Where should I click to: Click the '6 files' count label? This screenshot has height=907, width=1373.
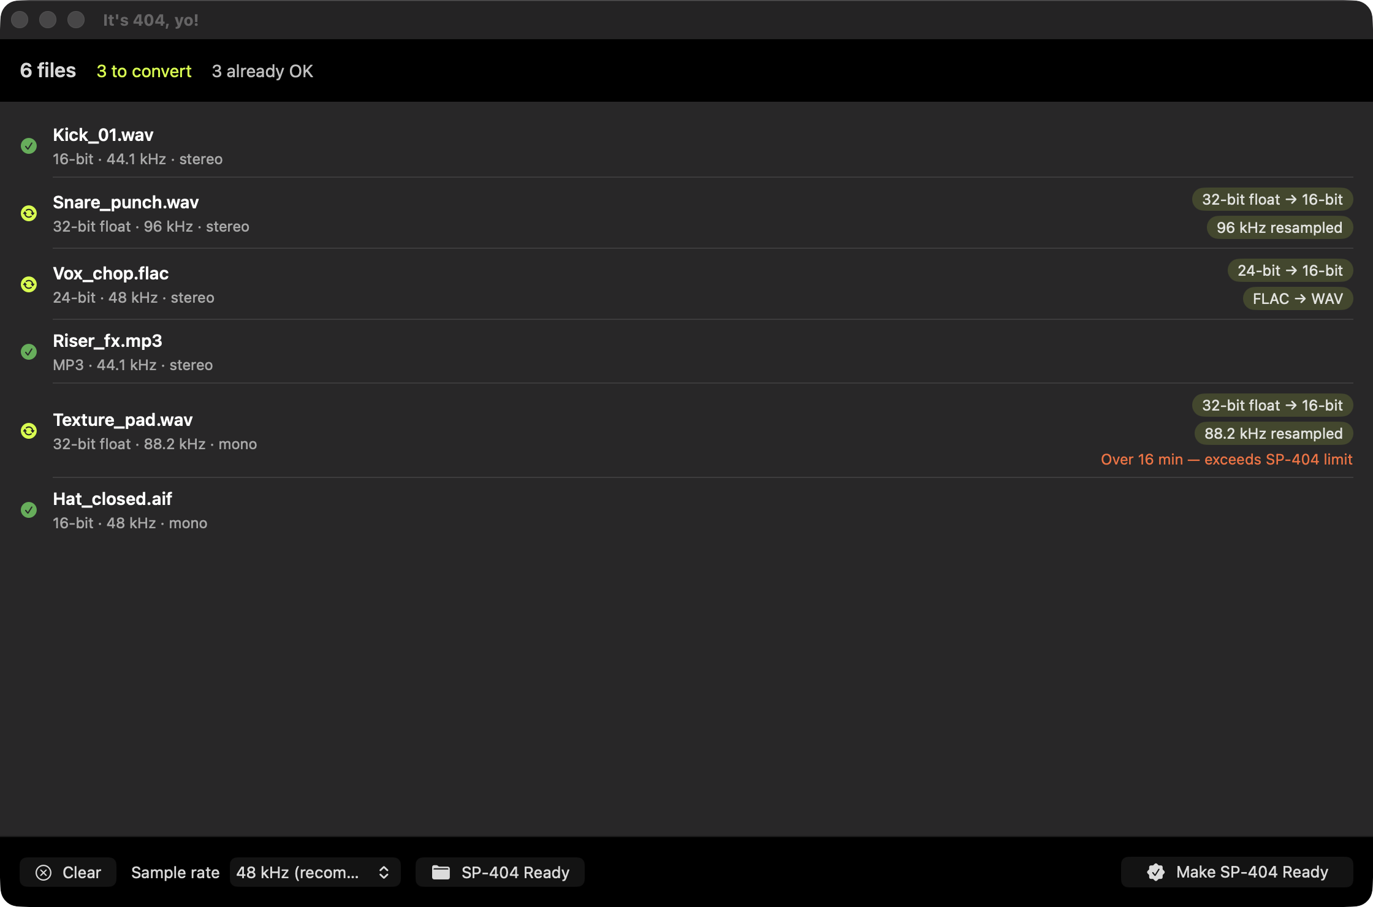[48, 70]
